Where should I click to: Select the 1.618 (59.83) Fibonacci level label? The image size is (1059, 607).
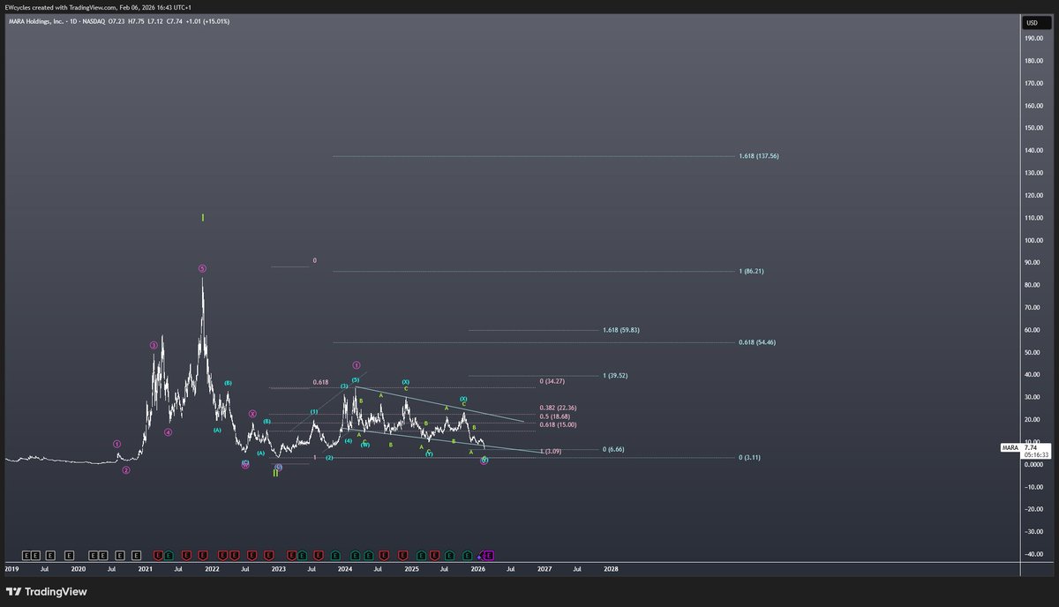tap(621, 330)
